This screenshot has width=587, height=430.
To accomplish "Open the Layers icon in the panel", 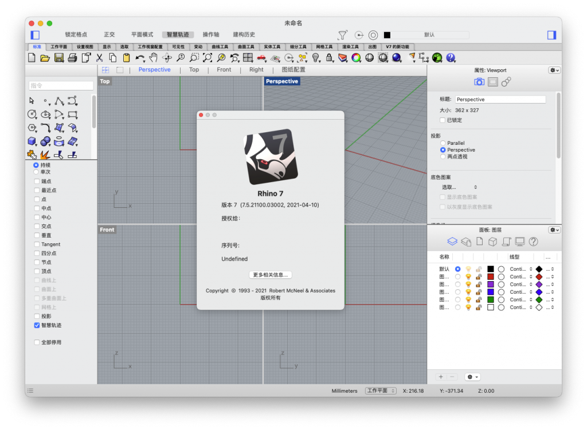I will click(452, 242).
